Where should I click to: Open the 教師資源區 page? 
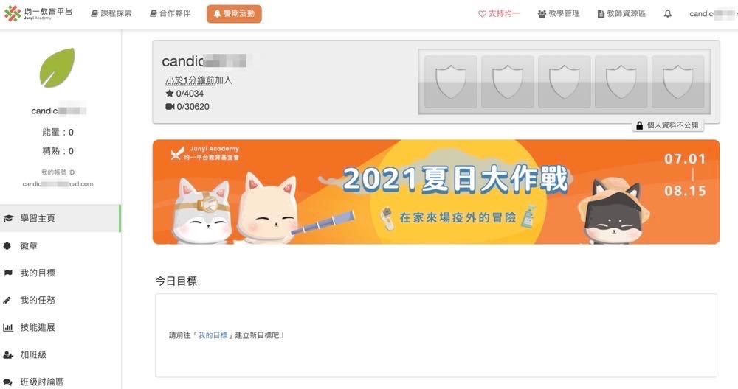[621, 13]
